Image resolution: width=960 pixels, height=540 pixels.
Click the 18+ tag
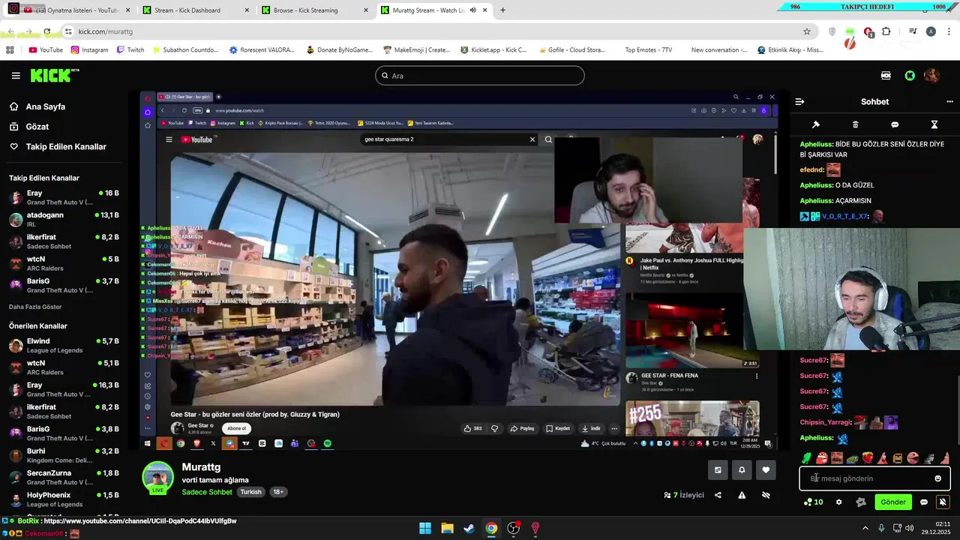pyautogui.click(x=278, y=492)
